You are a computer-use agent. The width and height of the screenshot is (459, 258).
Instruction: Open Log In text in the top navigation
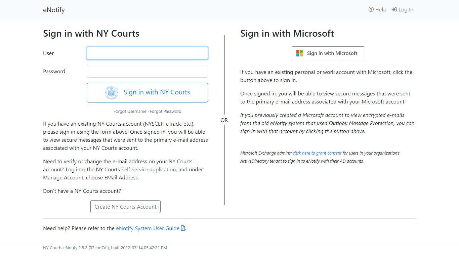click(406, 9)
